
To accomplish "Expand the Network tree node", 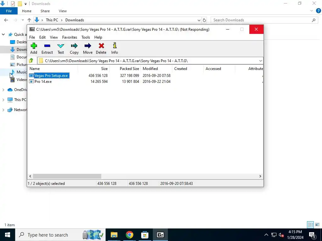I will tap(3, 110).
